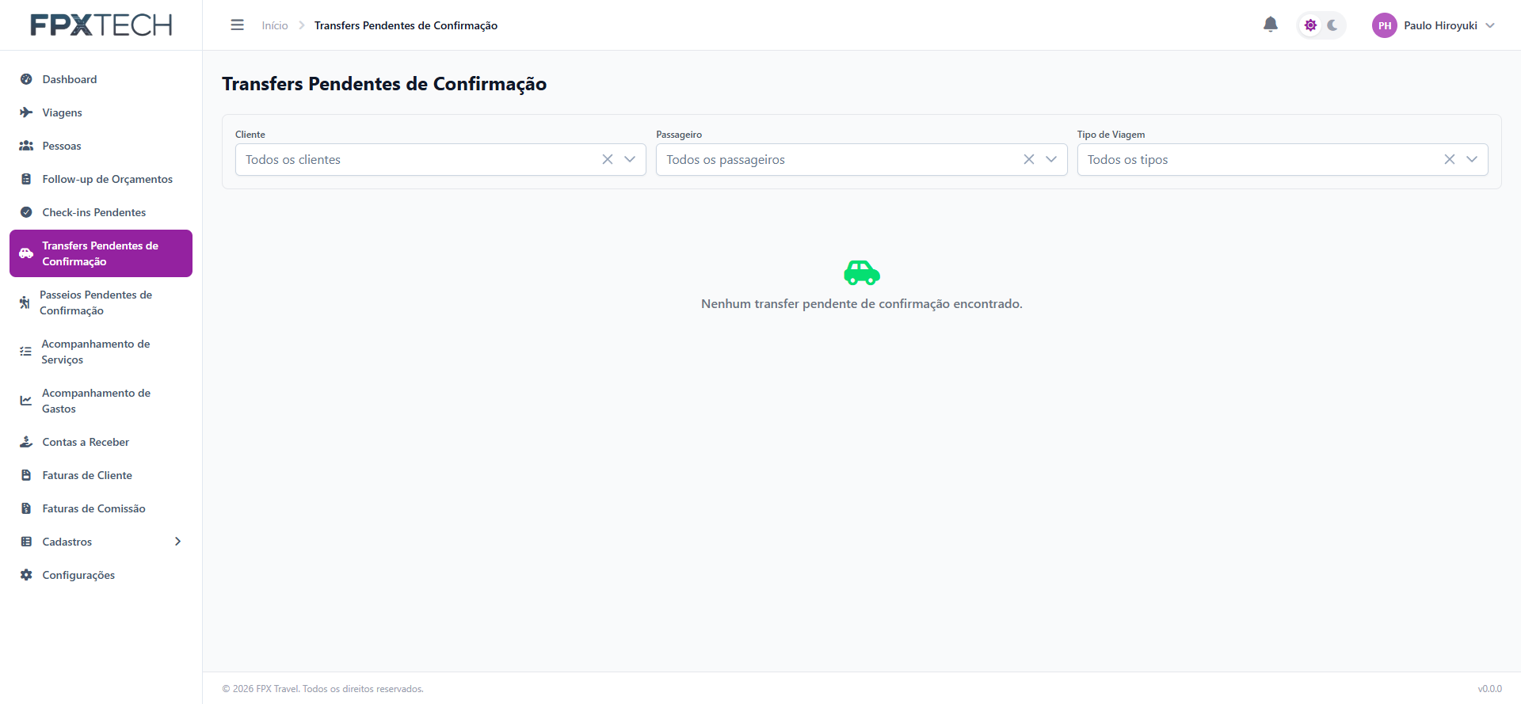Expand the Cadastros submenu chevron

(x=177, y=542)
